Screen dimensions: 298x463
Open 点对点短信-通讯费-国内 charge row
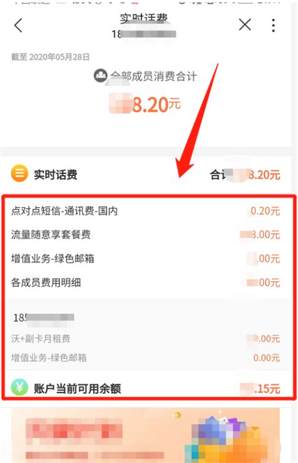[x=146, y=211]
